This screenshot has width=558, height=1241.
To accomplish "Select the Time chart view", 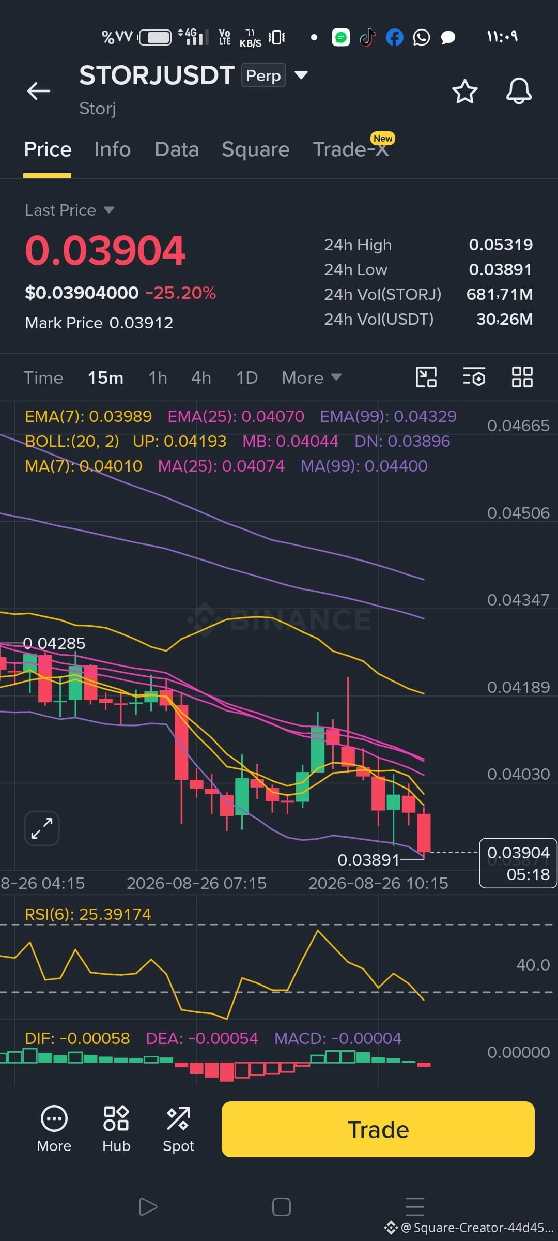I will 43,377.
